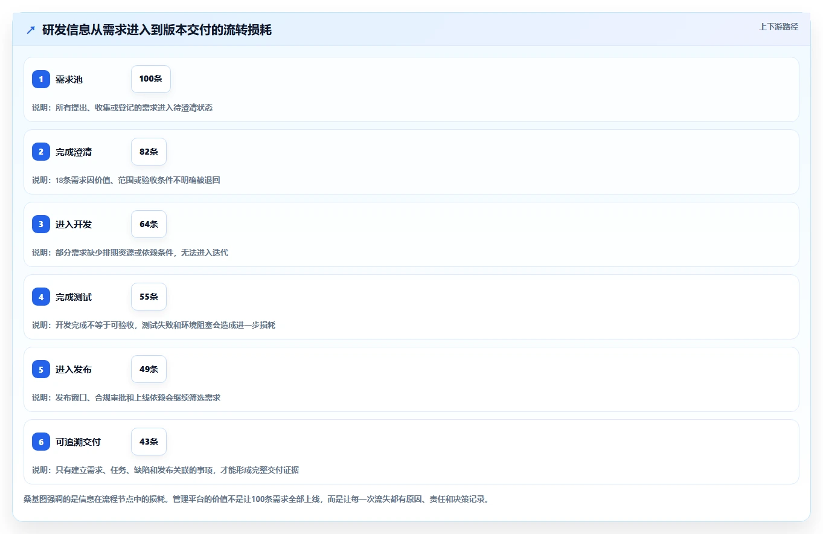Image resolution: width=823 pixels, height=534 pixels.
Task: Click the 43条 value chip
Action: click(149, 442)
